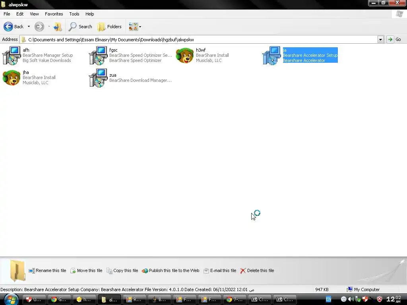Select the ja Bearshare Accelerator Setup icon
The width and height of the screenshot is (407, 305).
click(271, 55)
